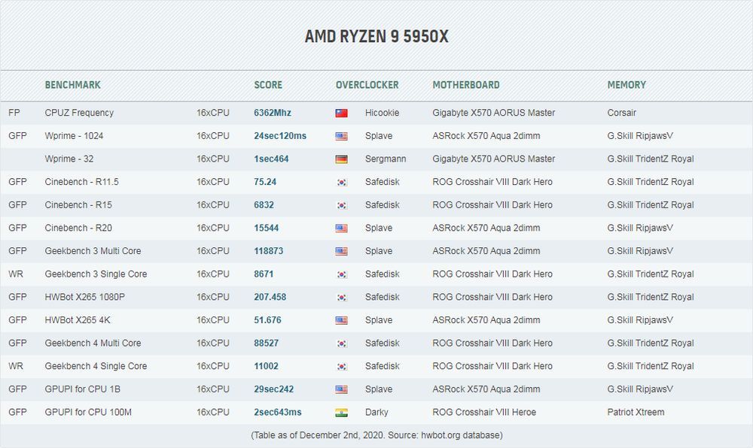This screenshot has height=448, width=753.
Task: Open the 88527 Geekbench 4 Multi Core score
Action: (266, 343)
